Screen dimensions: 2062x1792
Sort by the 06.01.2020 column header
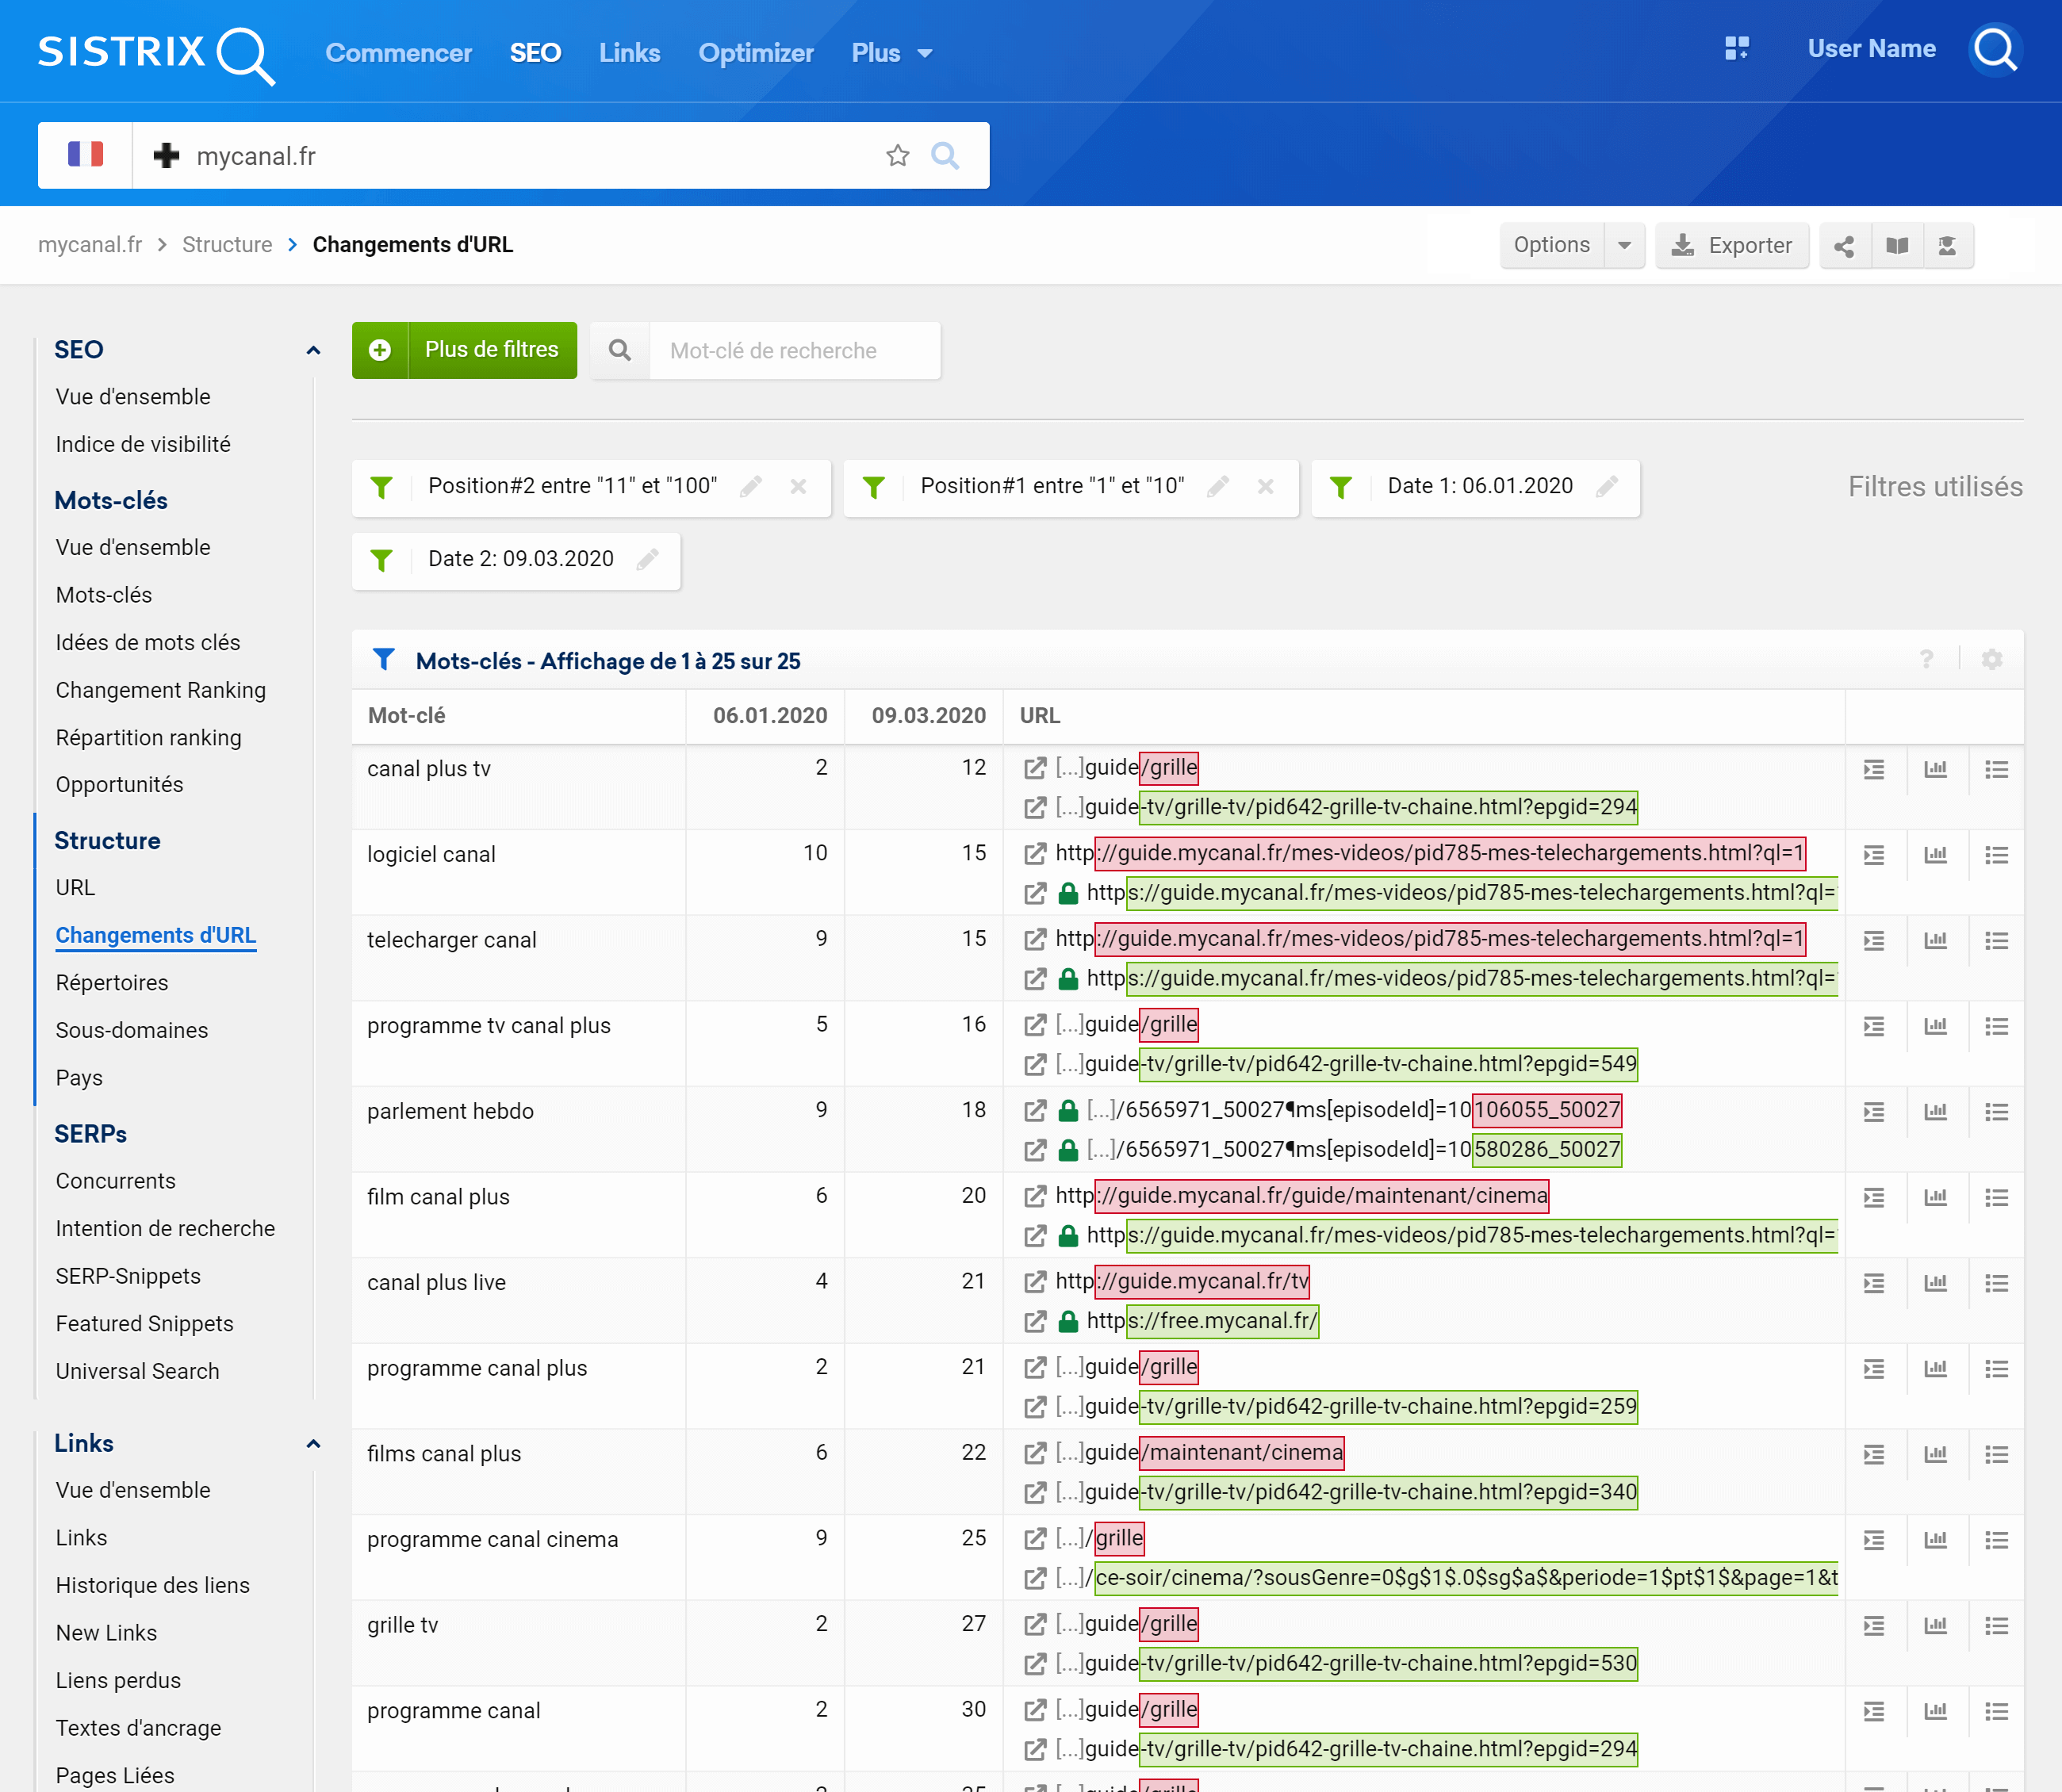[x=770, y=716]
